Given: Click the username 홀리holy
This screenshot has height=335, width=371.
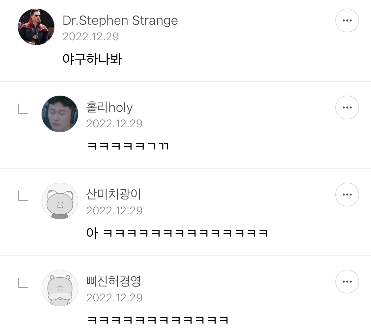Looking at the screenshot, I should (x=109, y=107).
